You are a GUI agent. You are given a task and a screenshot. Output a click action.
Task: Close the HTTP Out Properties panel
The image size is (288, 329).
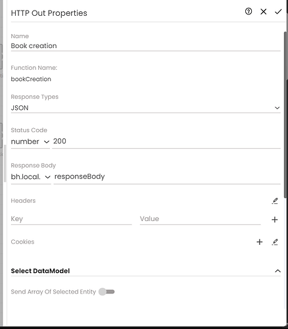click(x=263, y=12)
